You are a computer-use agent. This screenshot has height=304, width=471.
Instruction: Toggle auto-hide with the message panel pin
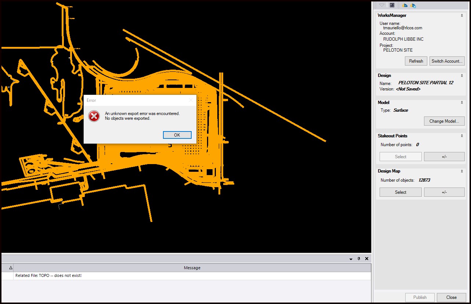coord(359,259)
